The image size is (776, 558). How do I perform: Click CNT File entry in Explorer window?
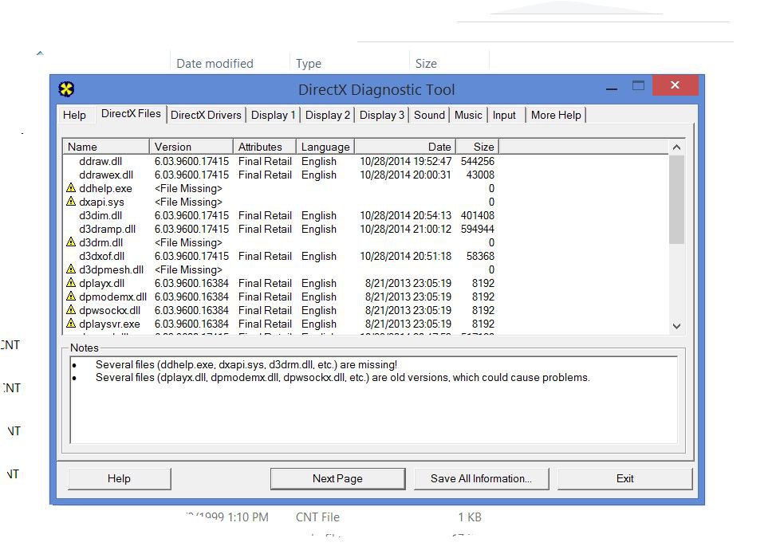coord(317,517)
